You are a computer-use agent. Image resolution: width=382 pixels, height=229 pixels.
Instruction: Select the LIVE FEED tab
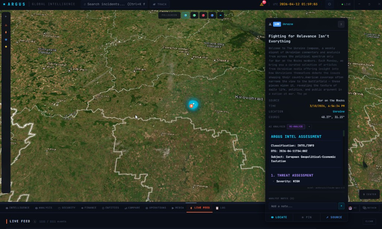tap(200, 208)
